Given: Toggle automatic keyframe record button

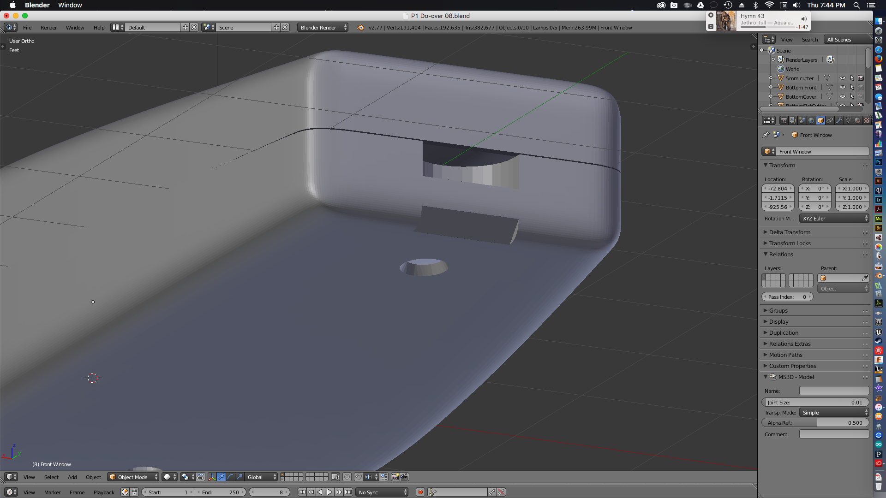Looking at the screenshot, I should (x=420, y=492).
